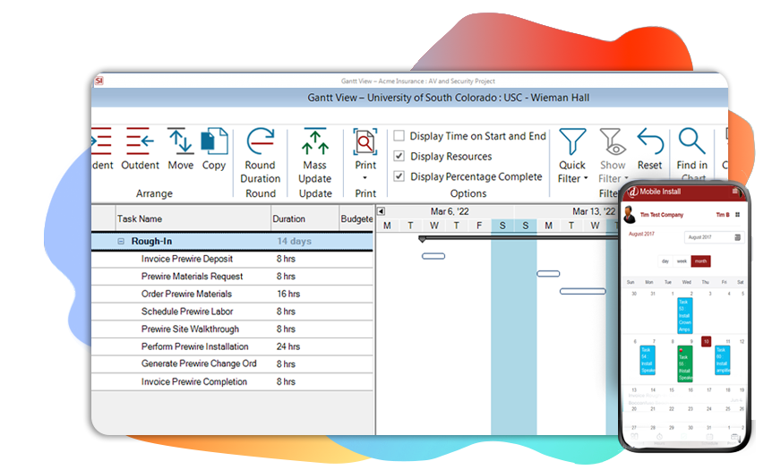Click the Budgete column header
Screen dimensions: 781x470
click(356, 218)
